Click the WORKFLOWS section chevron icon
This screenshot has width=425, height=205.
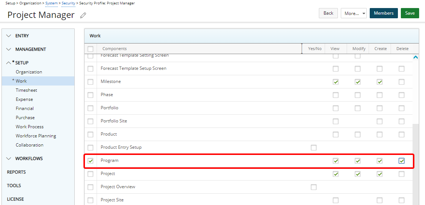pos(9,159)
